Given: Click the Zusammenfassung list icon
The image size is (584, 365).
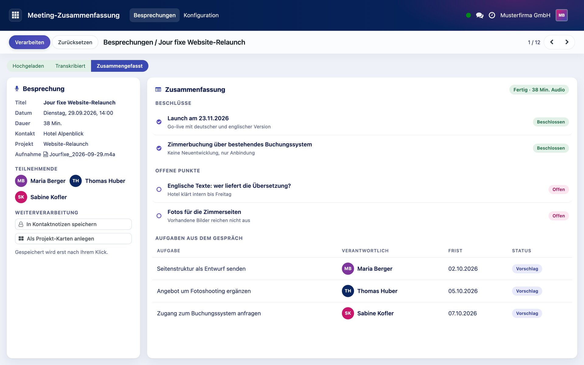Looking at the screenshot, I should 158,89.
